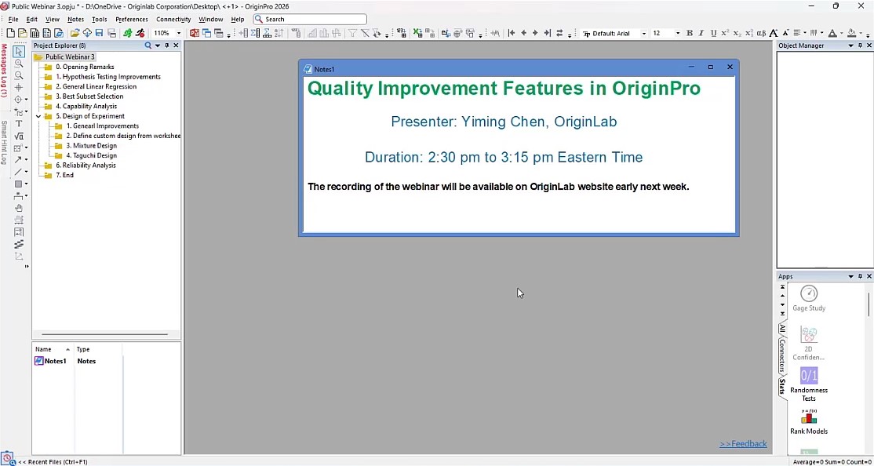Select the Pointer tool in Tools toolbar

pyautogui.click(x=18, y=51)
